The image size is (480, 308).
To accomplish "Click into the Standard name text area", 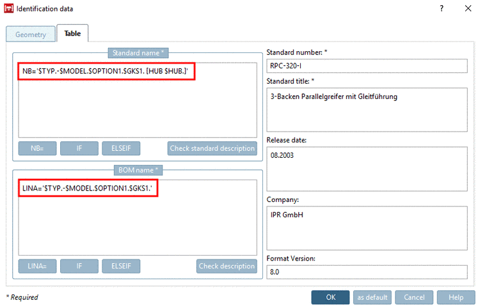I will (x=138, y=102).
